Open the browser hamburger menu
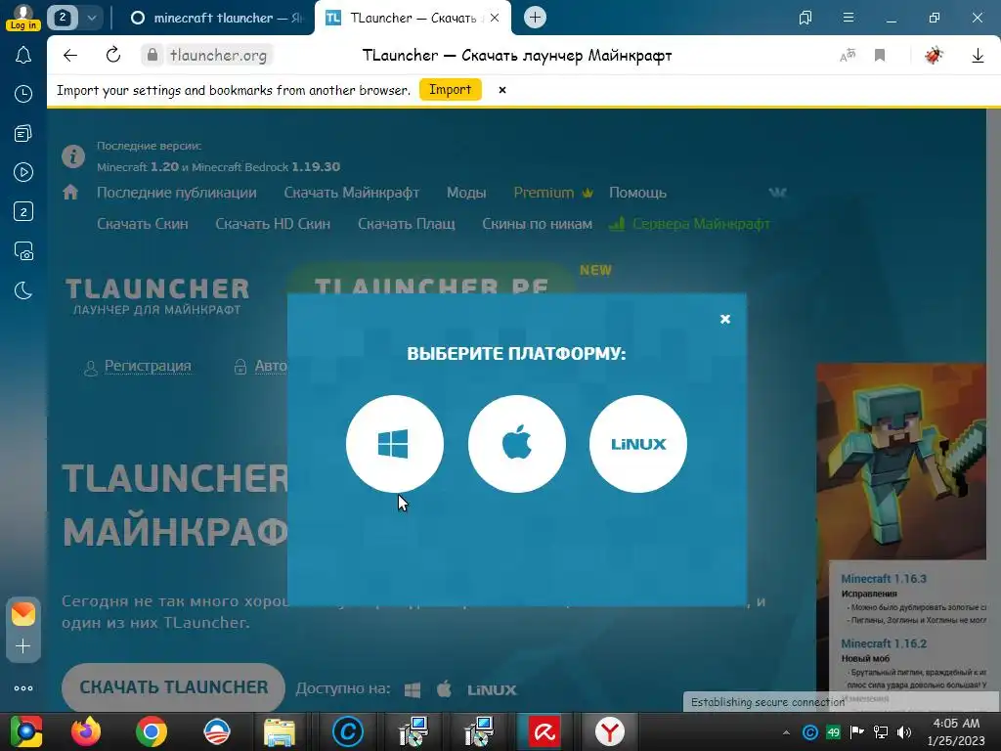 pyautogui.click(x=849, y=18)
